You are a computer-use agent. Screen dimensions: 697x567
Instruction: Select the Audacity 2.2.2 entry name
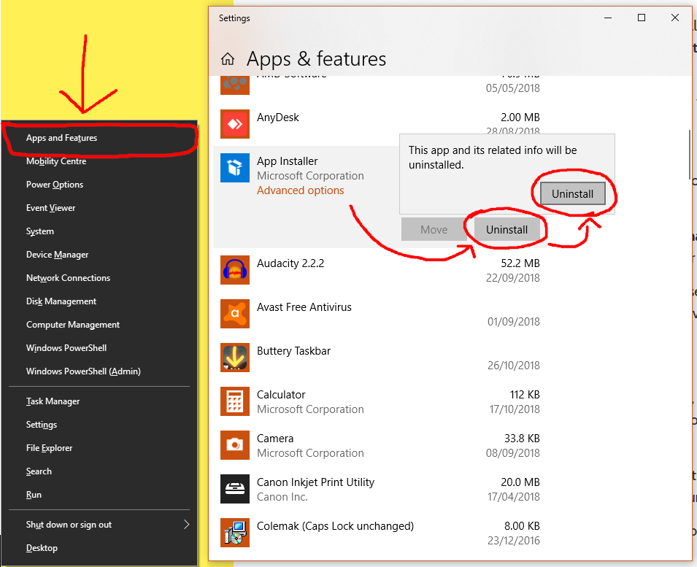tap(290, 263)
